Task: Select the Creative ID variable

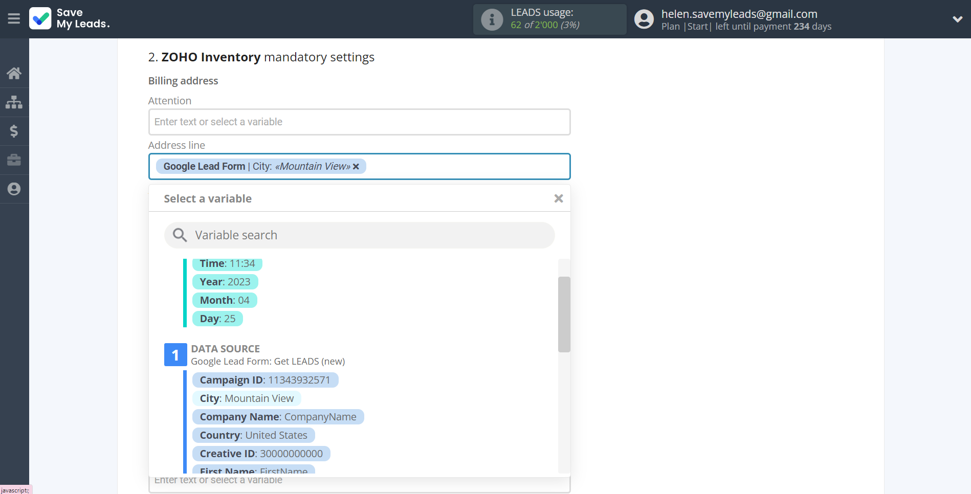Action: (261, 454)
